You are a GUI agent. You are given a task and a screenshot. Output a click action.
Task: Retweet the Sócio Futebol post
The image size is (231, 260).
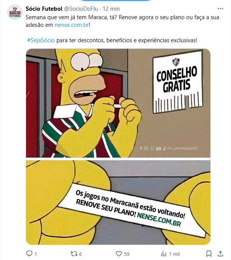click(74, 254)
